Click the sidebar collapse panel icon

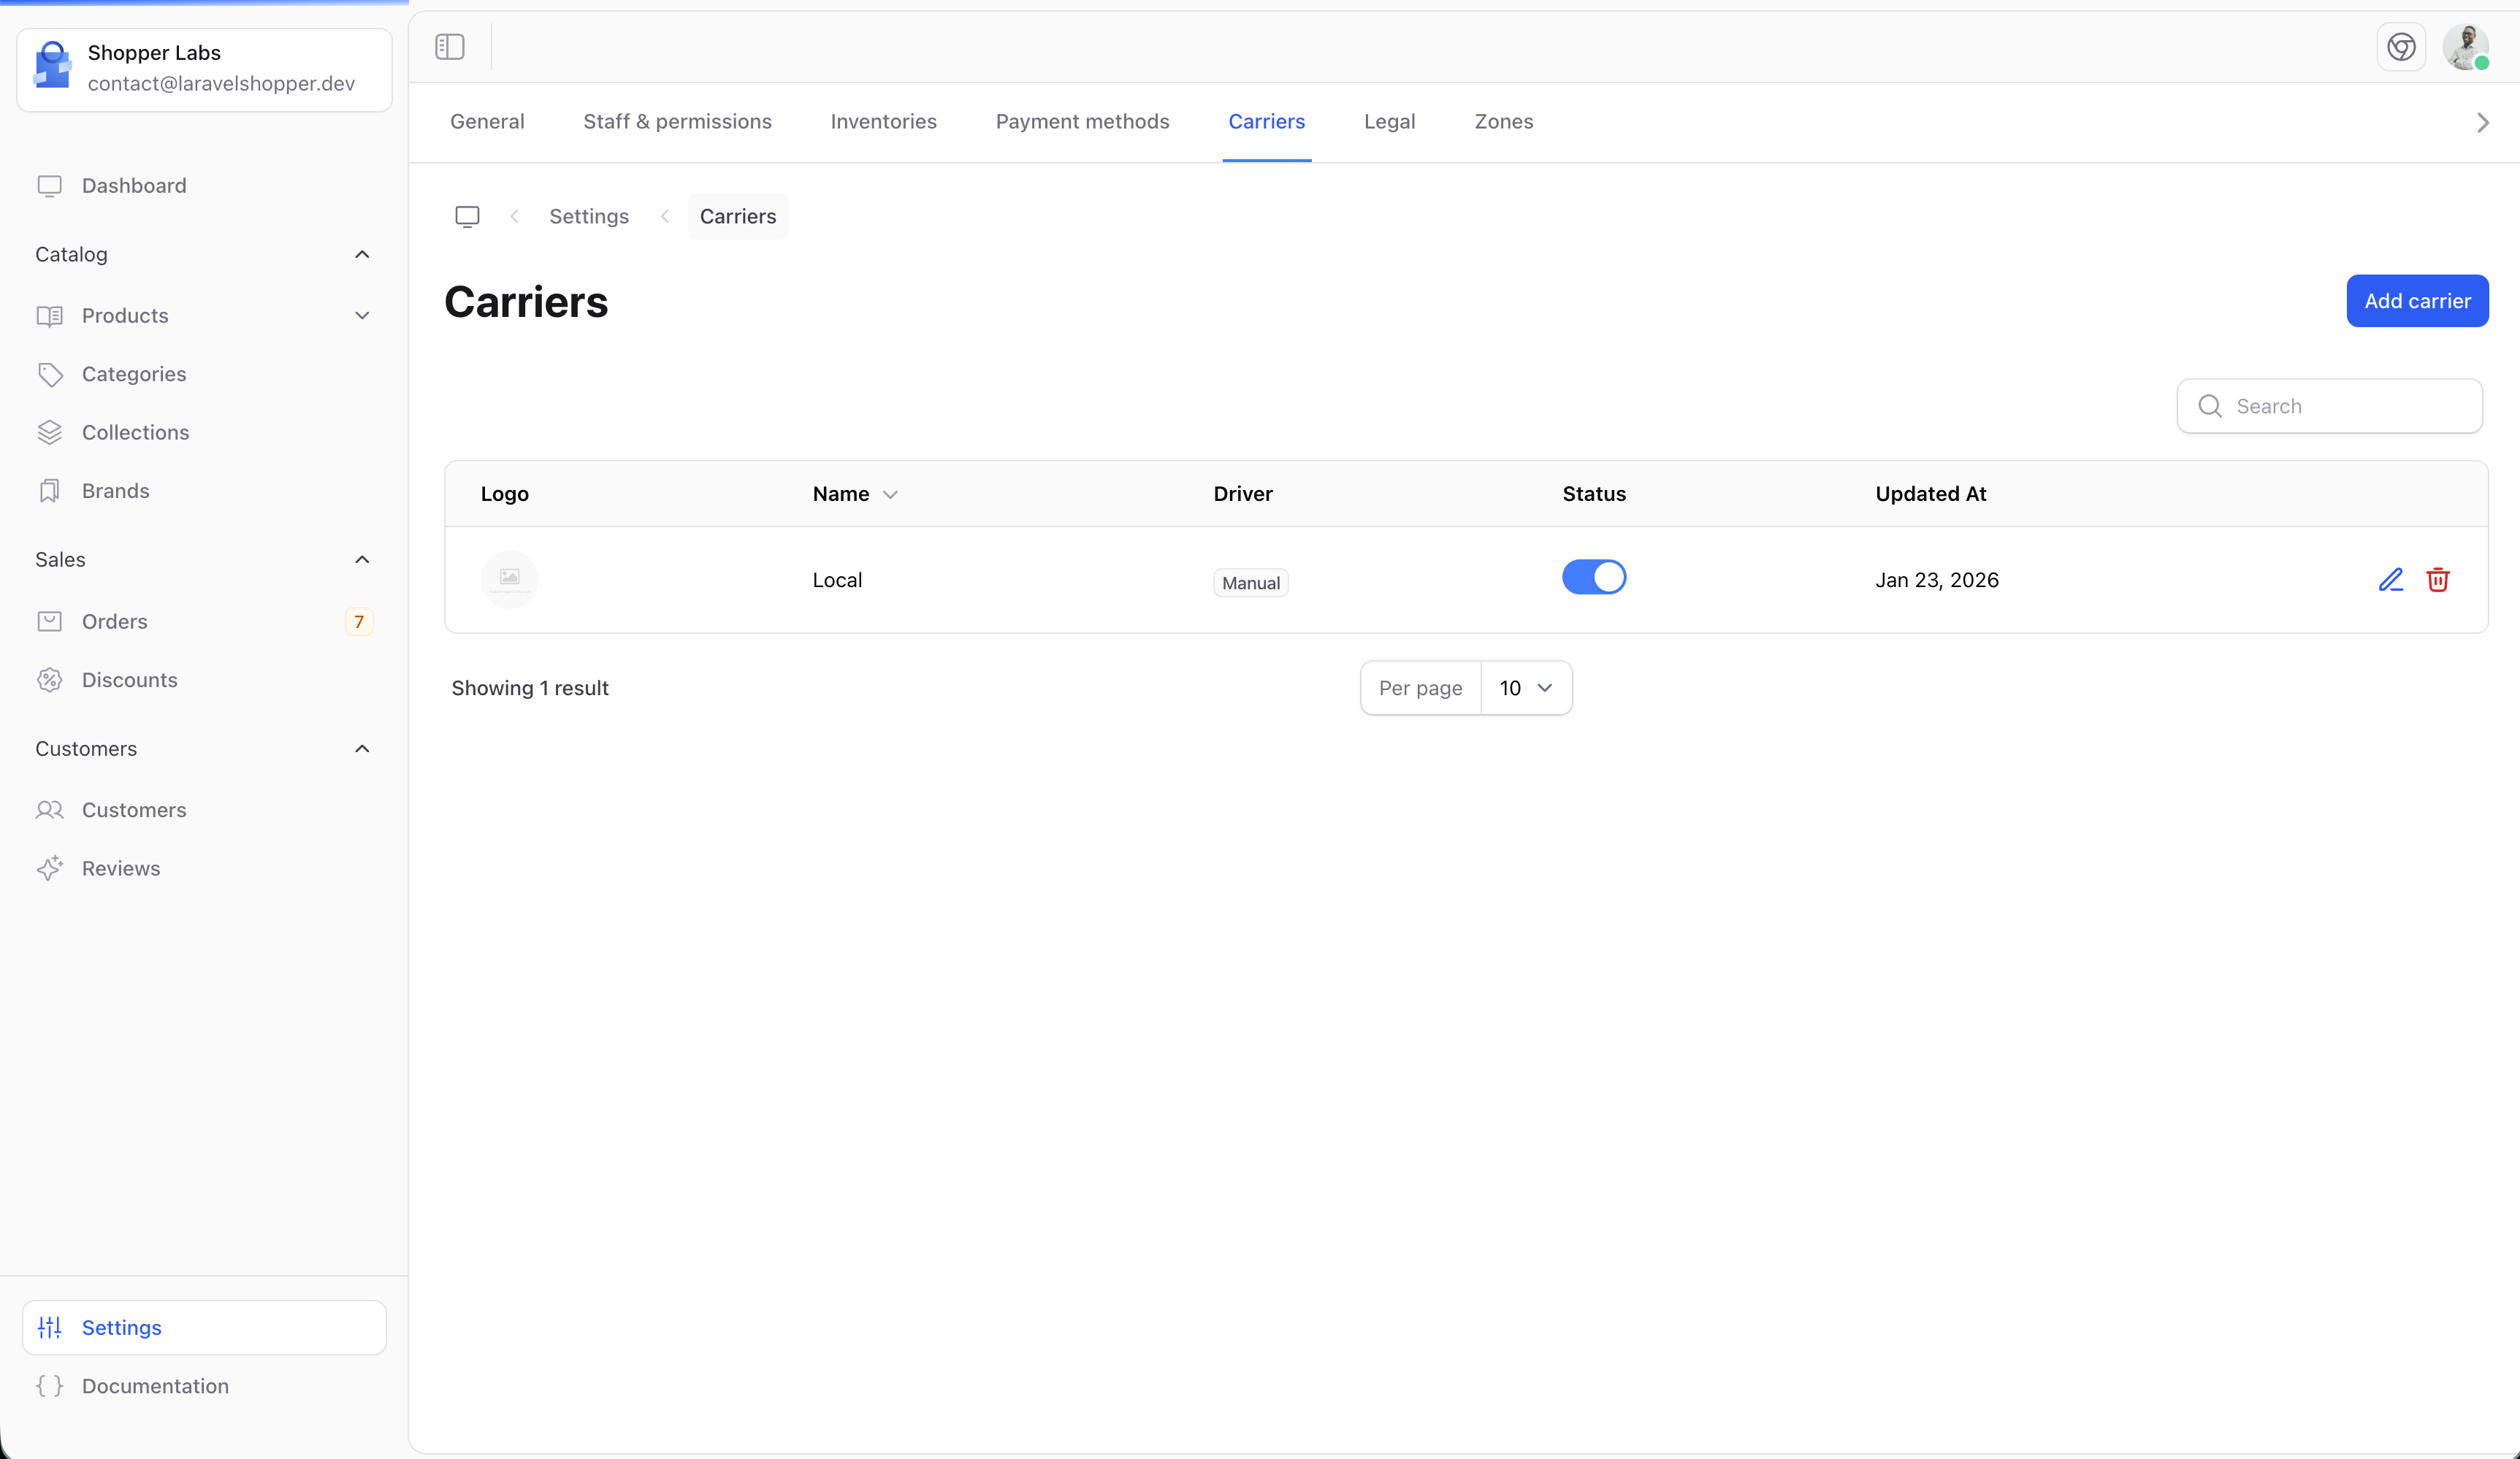coord(450,47)
